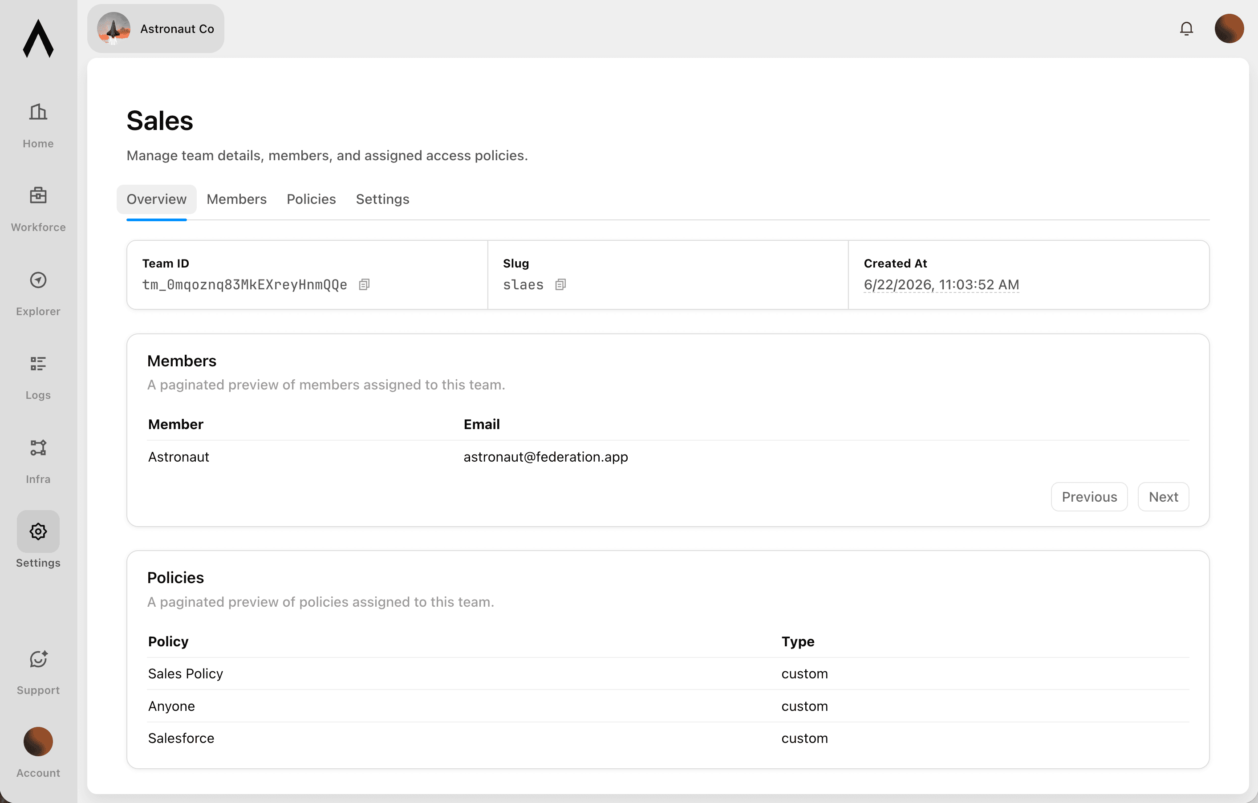Image resolution: width=1258 pixels, height=803 pixels.
Task: Open the Logs sidebar icon
Action: (38, 364)
